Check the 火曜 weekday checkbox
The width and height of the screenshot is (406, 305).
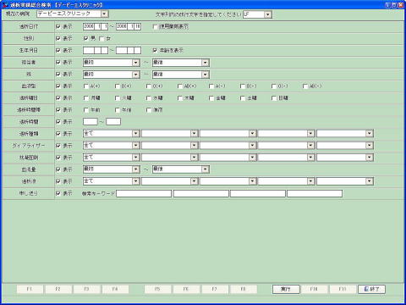(x=118, y=98)
